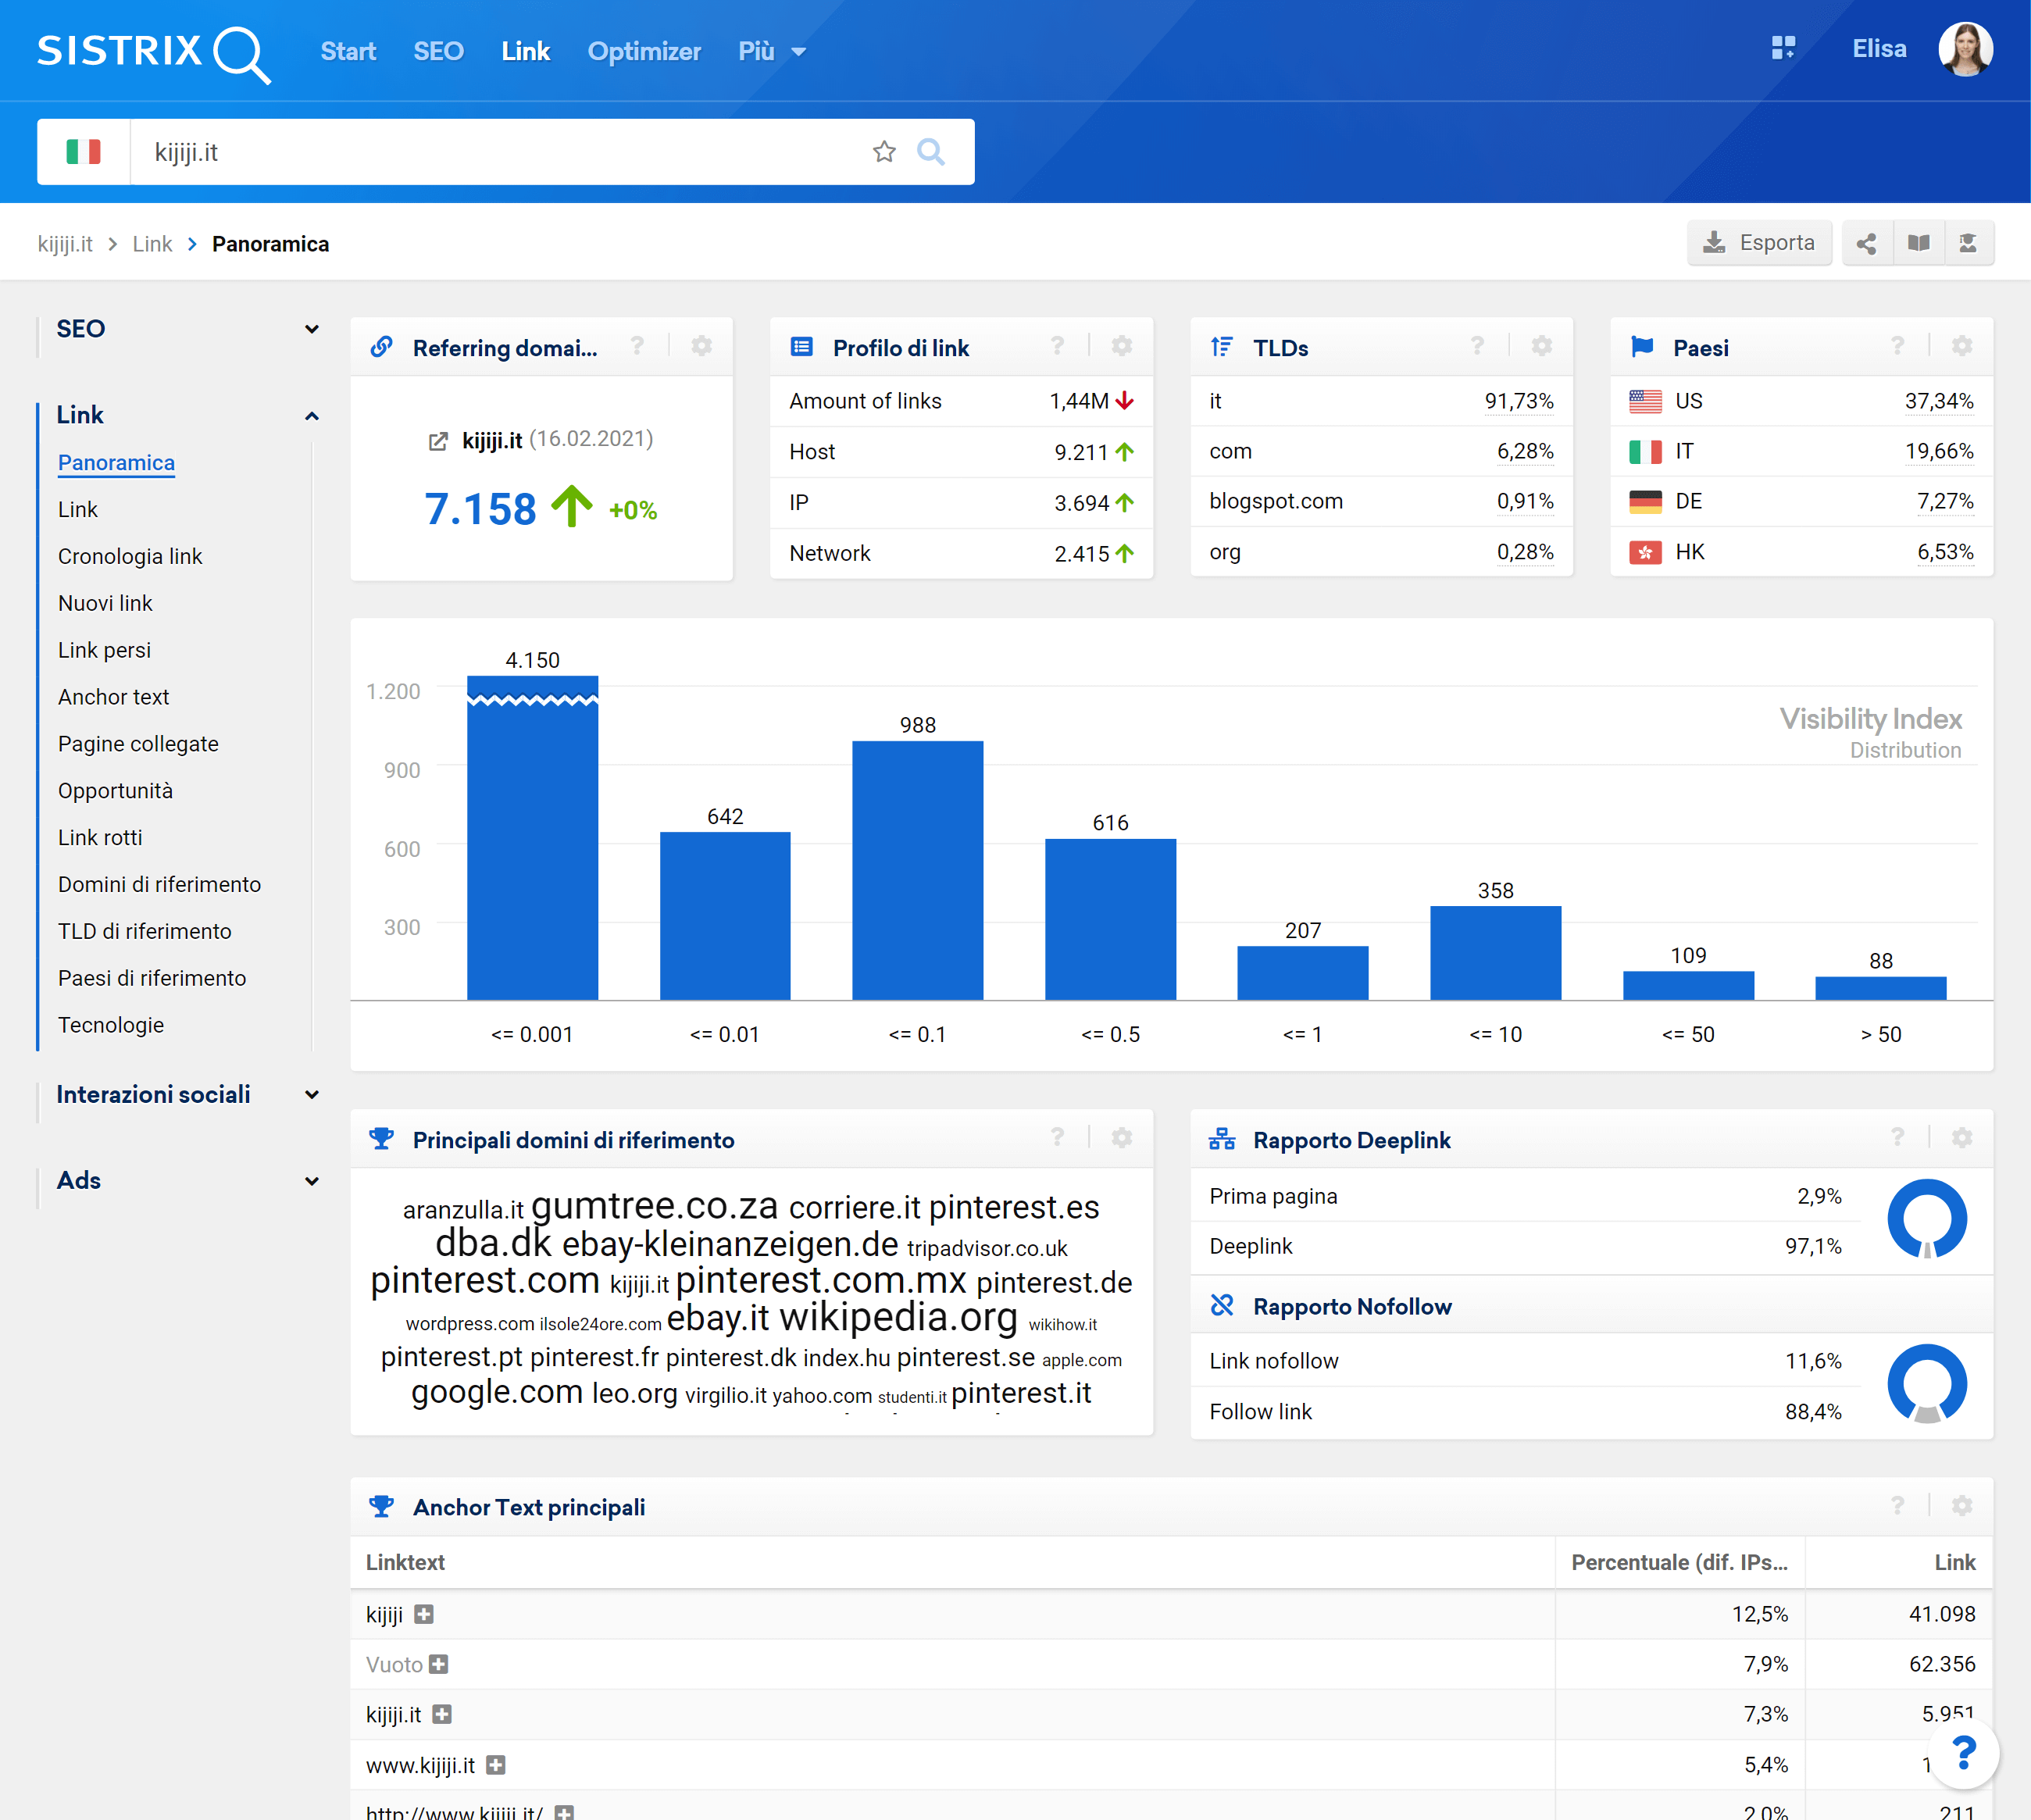Image resolution: width=2031 pixels, height=1820 pixels.
Task: Click the Nofollow ratio donut chart
Action: coord(1927,1385)
